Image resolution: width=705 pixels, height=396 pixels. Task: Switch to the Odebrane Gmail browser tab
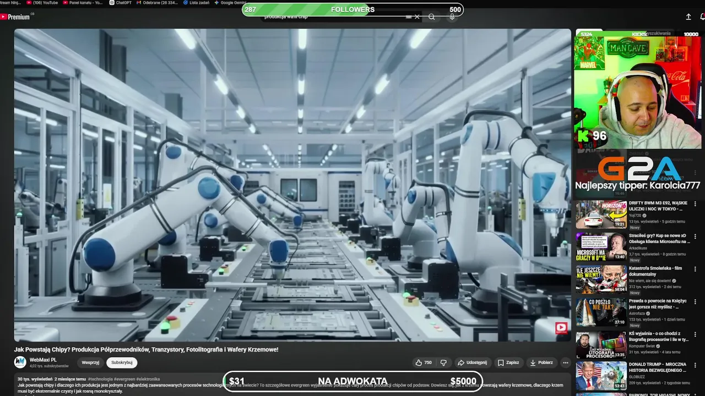[x=157, y=3]
